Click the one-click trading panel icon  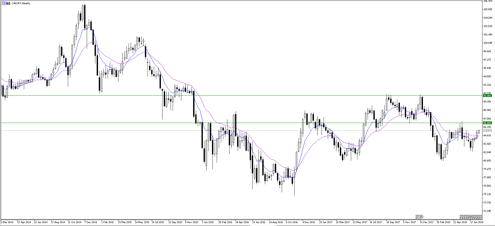click(x=4, y=3)
